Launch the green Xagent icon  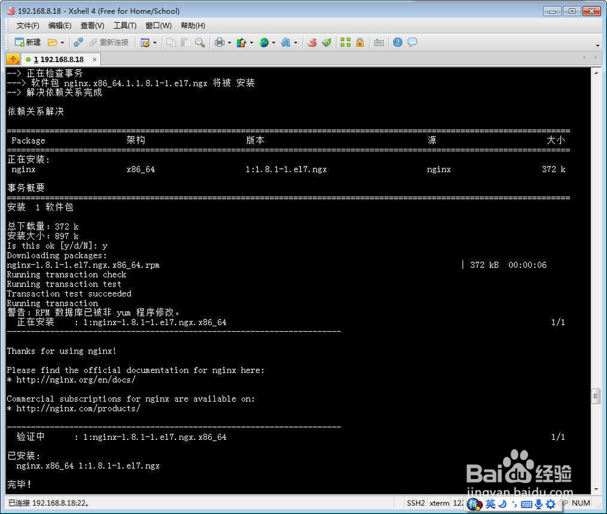coord(327,42)
